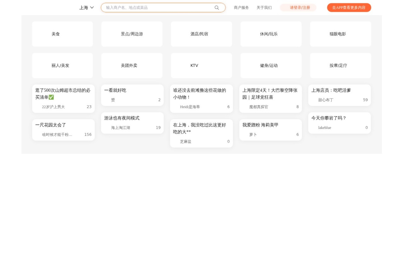Click author name 海上淘江湖
403x269 pixels.
coord(121,128)
